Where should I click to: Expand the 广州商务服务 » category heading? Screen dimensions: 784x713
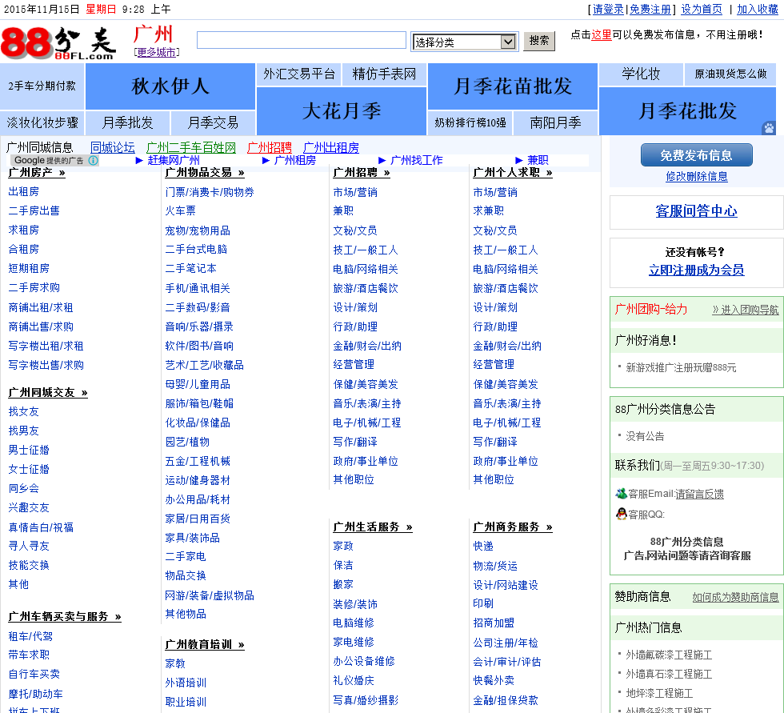(x=513, y=527)
